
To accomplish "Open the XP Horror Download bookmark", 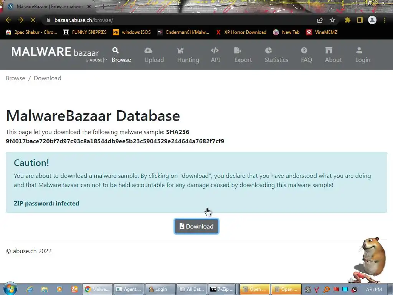I will [241, 32].
